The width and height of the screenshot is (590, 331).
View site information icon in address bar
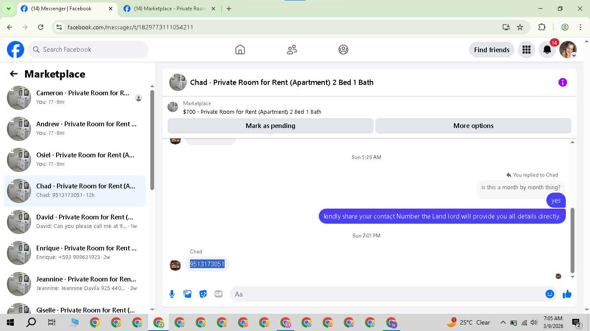coord(60,27)
